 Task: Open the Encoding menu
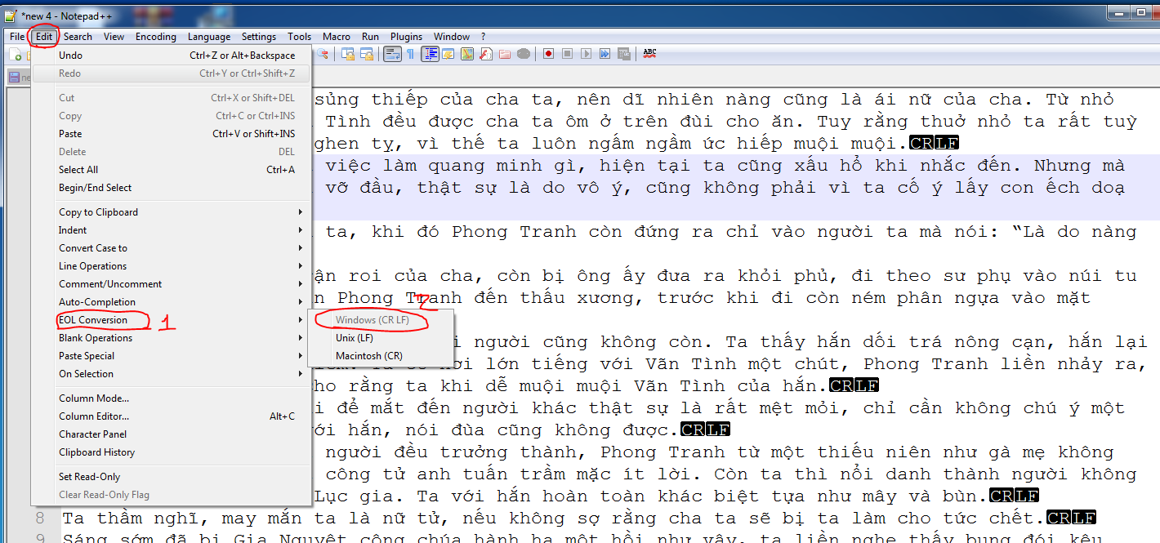[155, 37]
